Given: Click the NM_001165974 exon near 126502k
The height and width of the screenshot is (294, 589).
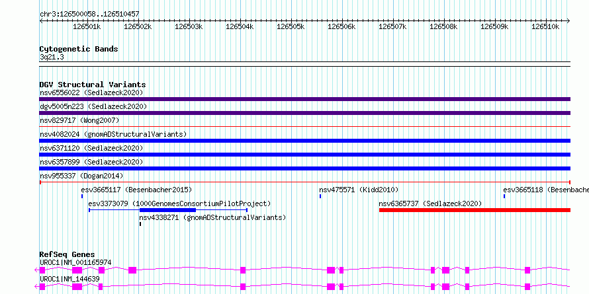Looking at the screenshot, I should [x=132, y=270].
